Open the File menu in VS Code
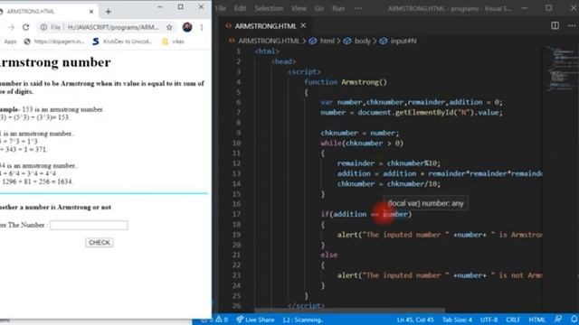 click(x=221, y=8)
